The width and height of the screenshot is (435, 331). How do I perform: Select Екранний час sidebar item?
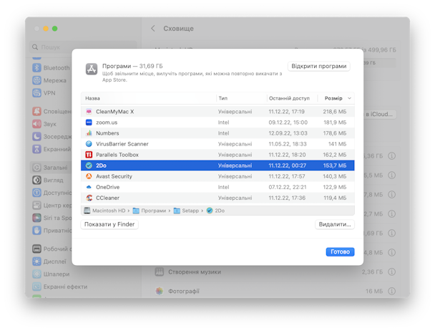(x=52, y=149)
